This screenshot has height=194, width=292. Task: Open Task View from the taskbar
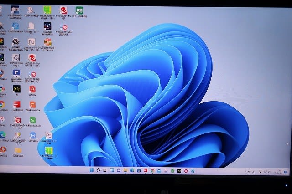[x=105, y=170]
